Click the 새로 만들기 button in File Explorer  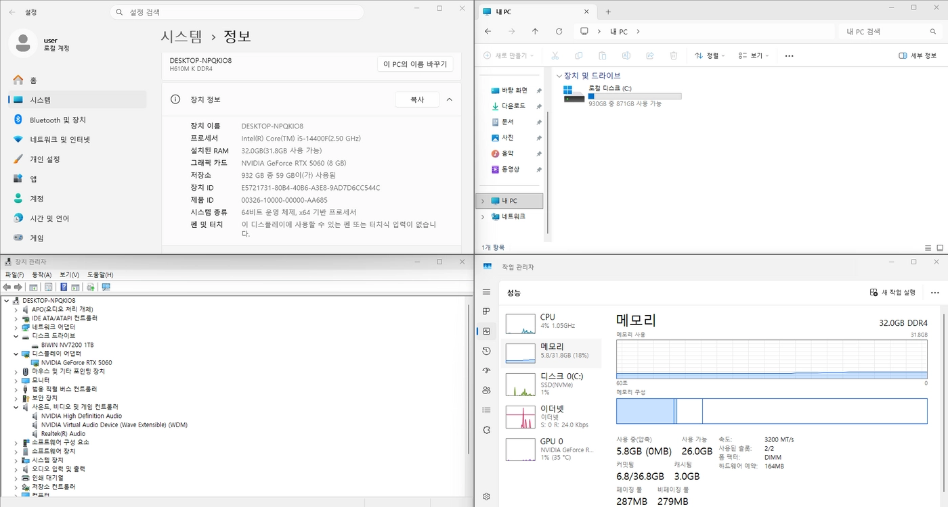[509, 55]
